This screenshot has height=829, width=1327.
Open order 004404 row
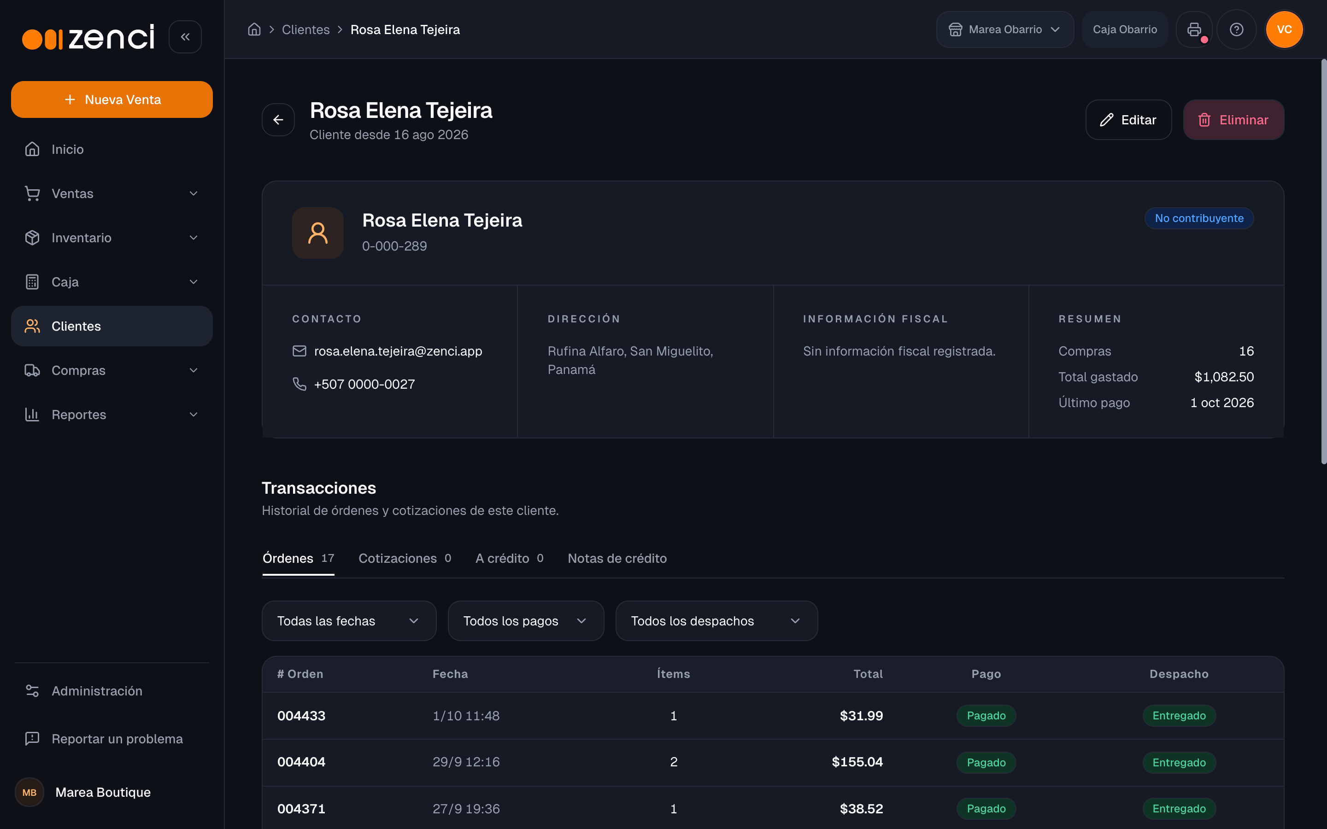(773, 762)
